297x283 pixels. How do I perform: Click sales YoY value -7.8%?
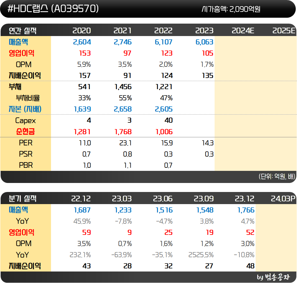(x=123, y=221)
